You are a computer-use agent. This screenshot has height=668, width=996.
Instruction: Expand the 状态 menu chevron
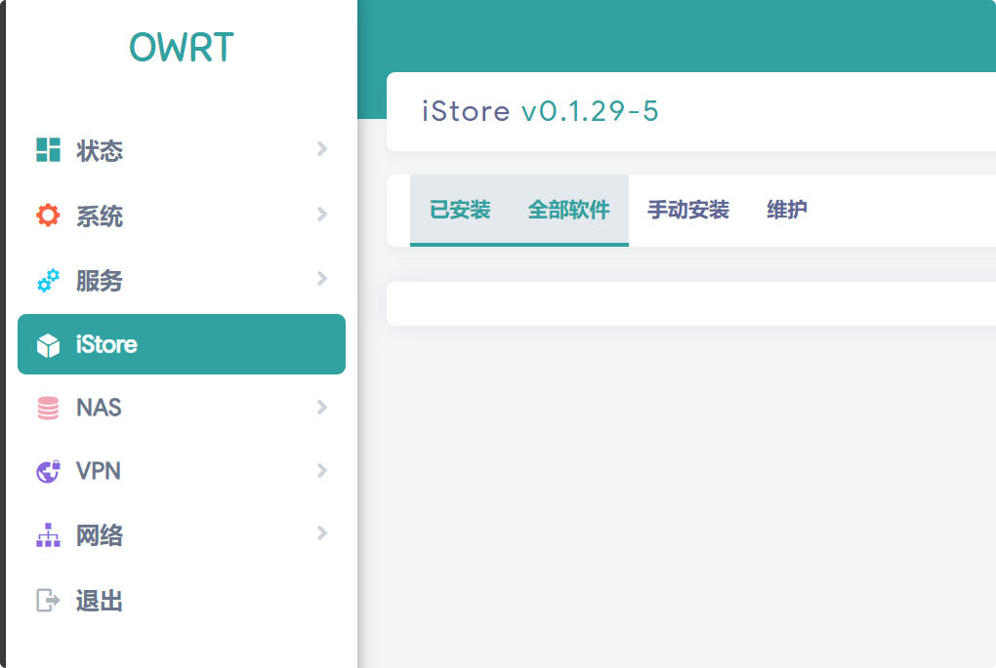(322, 149)
